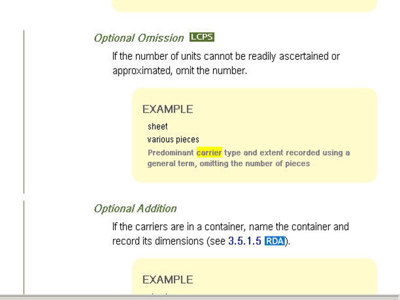The width and height of the screenshot is (400, 300).
Task: Click the highlighted word carrier
Action: point(209,152)
